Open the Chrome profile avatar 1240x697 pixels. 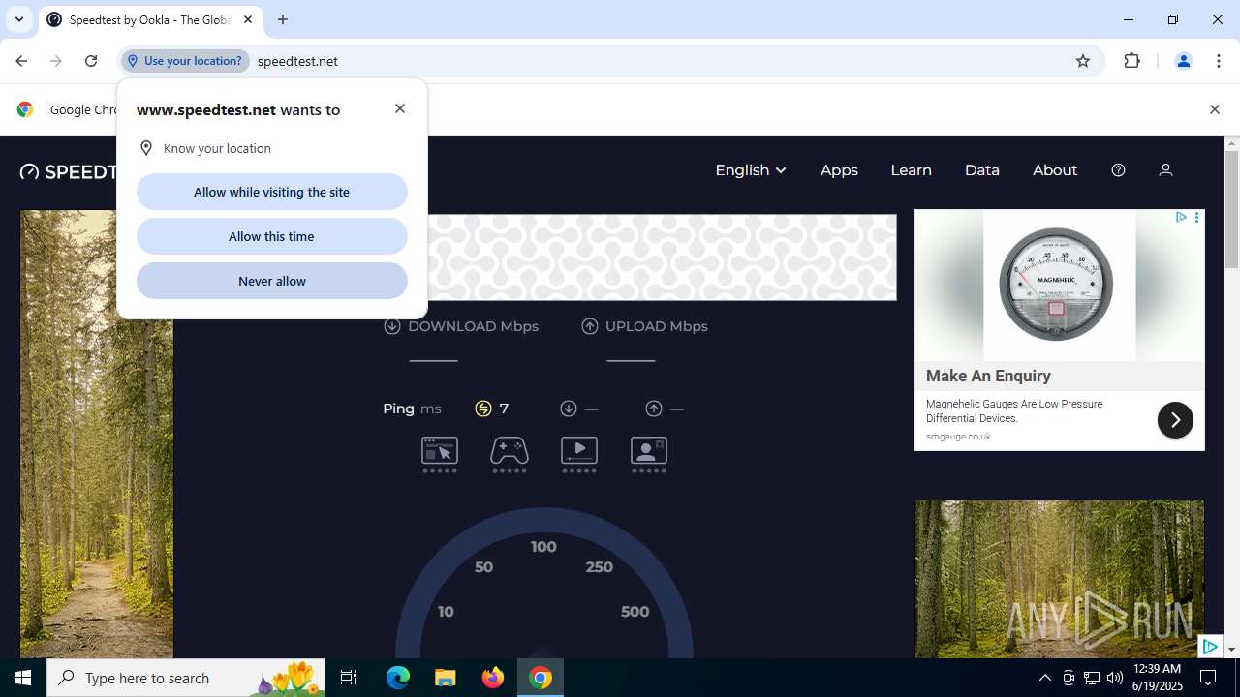(x=1183, y=61)
